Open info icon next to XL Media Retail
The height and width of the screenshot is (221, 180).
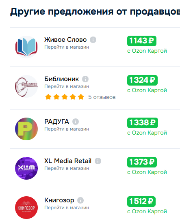98,161
